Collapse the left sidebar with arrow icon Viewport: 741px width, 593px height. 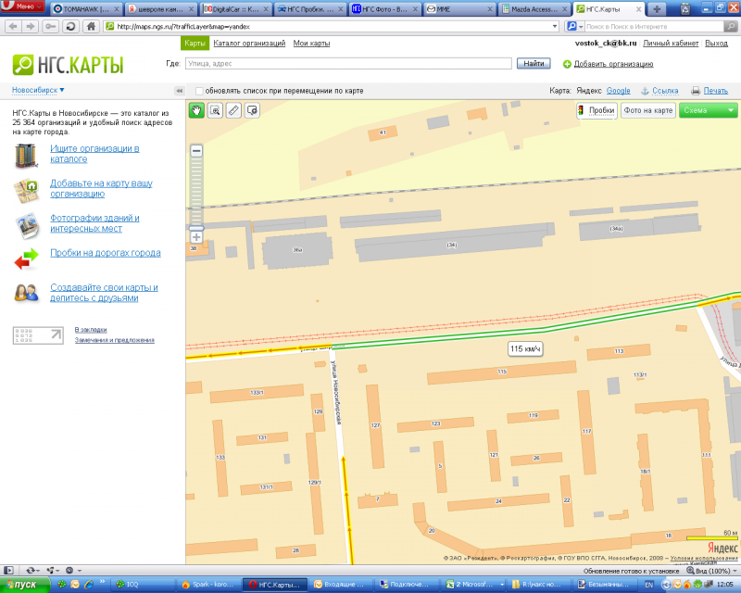coord(179,91)
